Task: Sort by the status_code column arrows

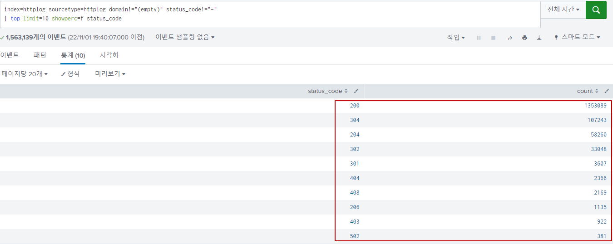Action: point(346,91)
